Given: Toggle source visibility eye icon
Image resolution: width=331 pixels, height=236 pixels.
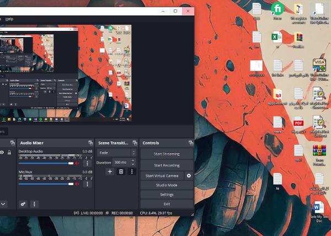Looking at the screenshot, I should [x=2, y=152].
